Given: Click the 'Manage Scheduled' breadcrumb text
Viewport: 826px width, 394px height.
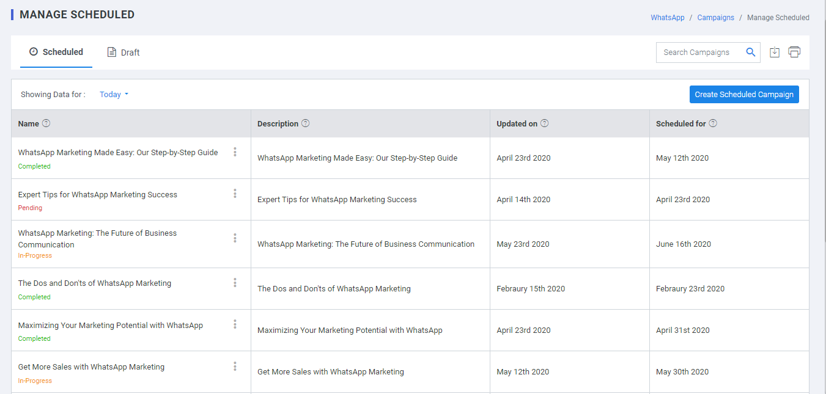Looking at the screenshot, I should click(x=778, y=18).
